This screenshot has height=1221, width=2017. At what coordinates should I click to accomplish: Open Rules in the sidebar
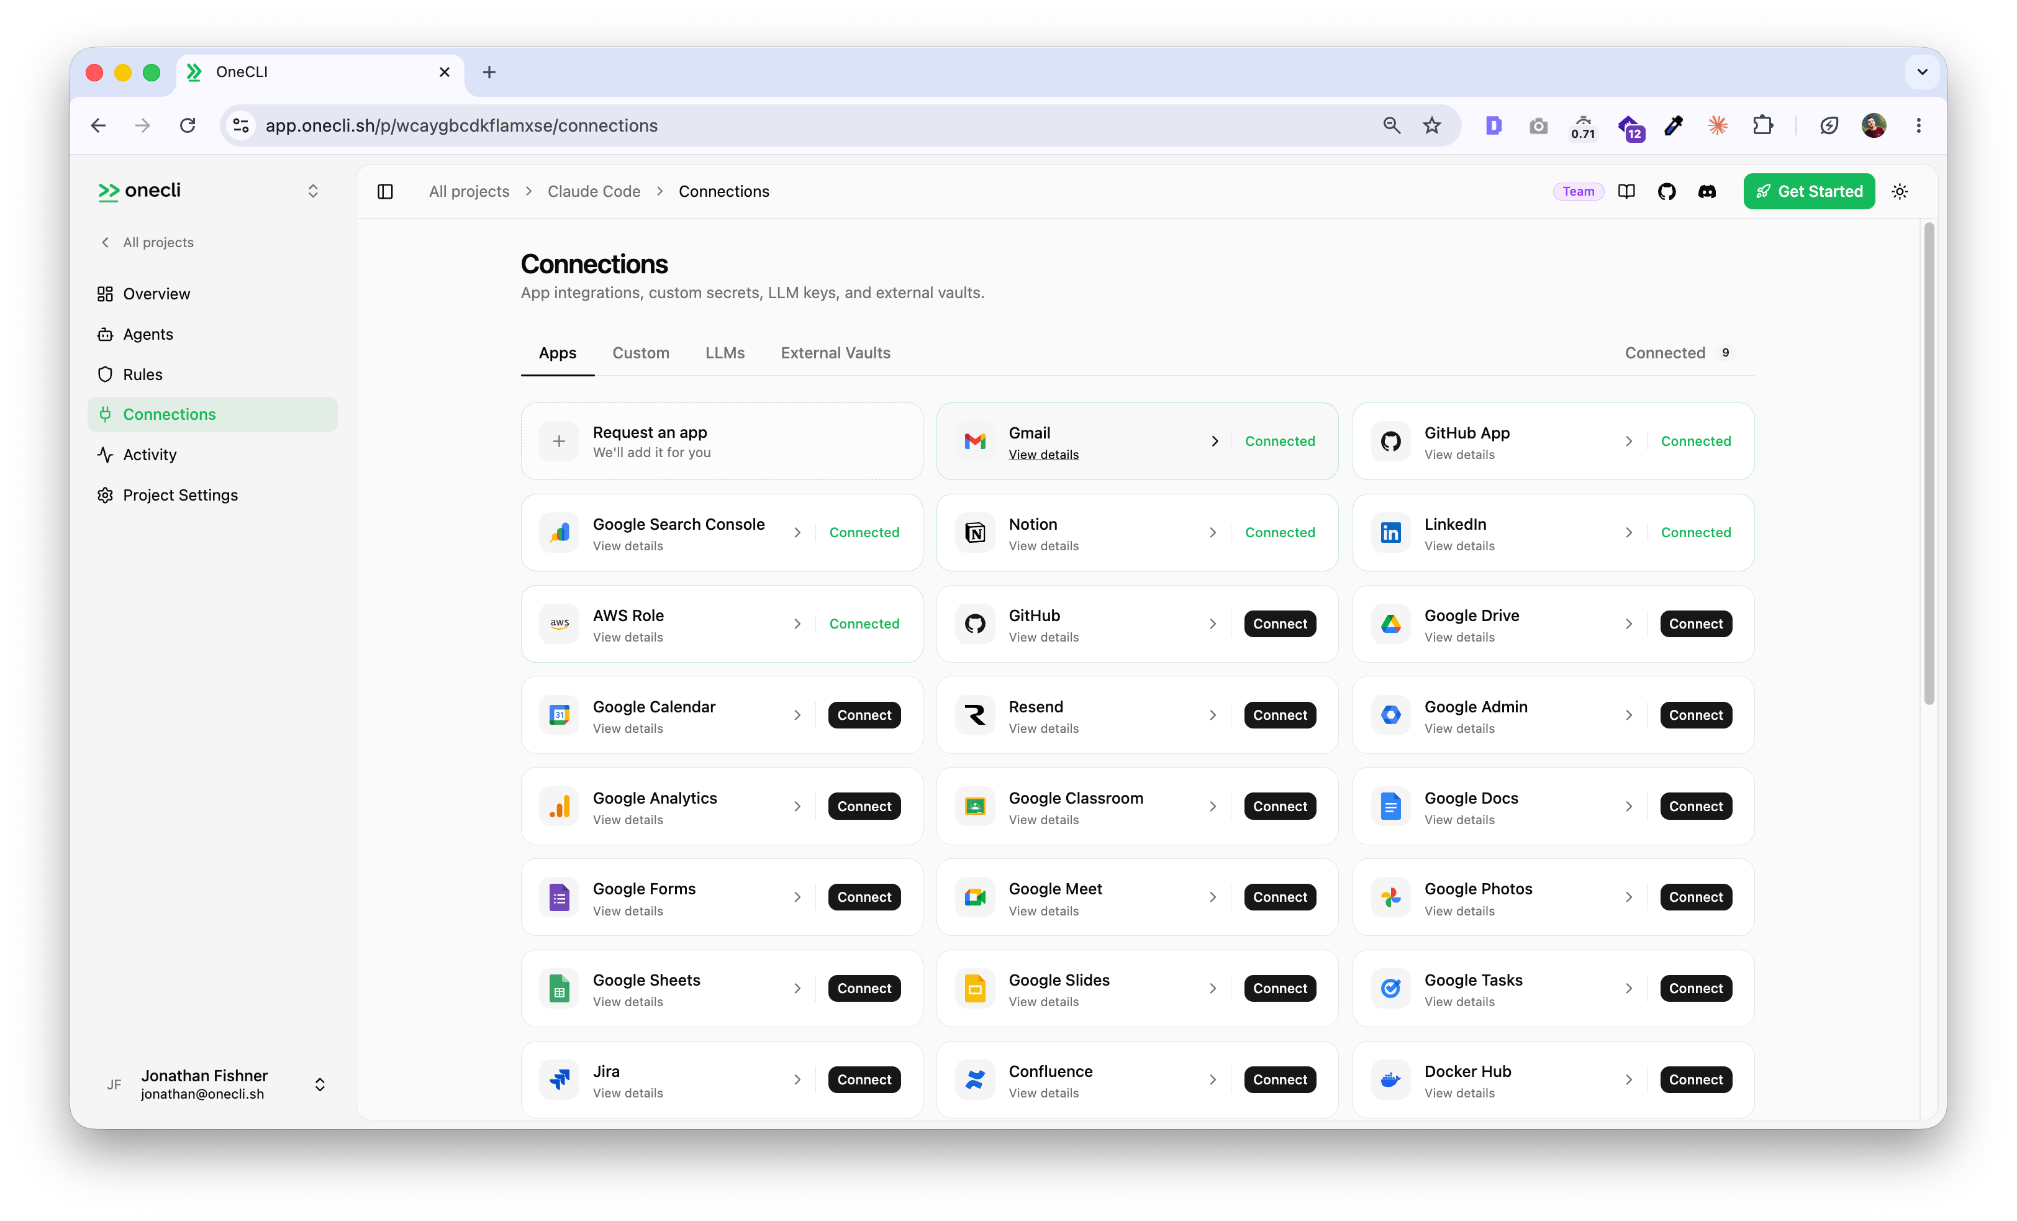click(x=213, y=374)
